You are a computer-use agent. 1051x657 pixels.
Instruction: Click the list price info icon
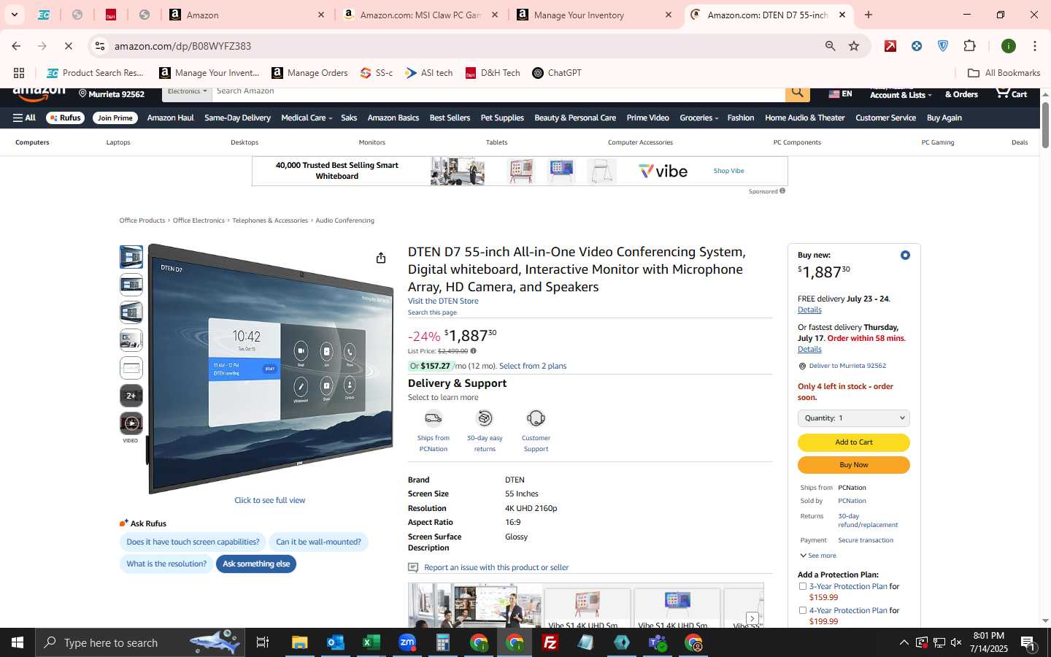473,351
